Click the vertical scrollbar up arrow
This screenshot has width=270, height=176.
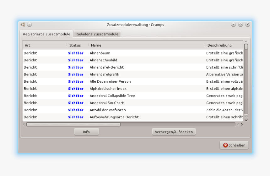click(246, 42)
